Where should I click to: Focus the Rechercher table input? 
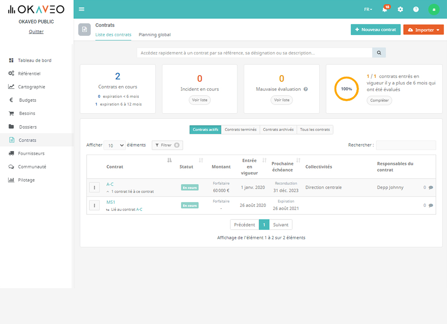click(x=406, y=145)
